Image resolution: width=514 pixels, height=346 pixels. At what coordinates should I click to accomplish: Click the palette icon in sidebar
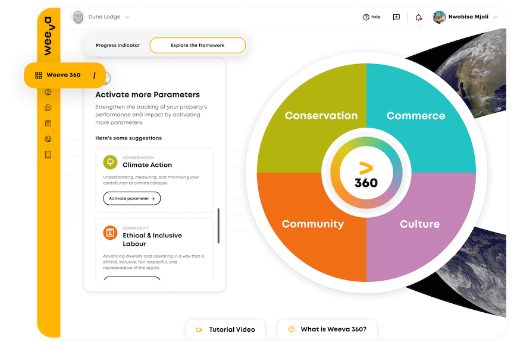(48, 139)
